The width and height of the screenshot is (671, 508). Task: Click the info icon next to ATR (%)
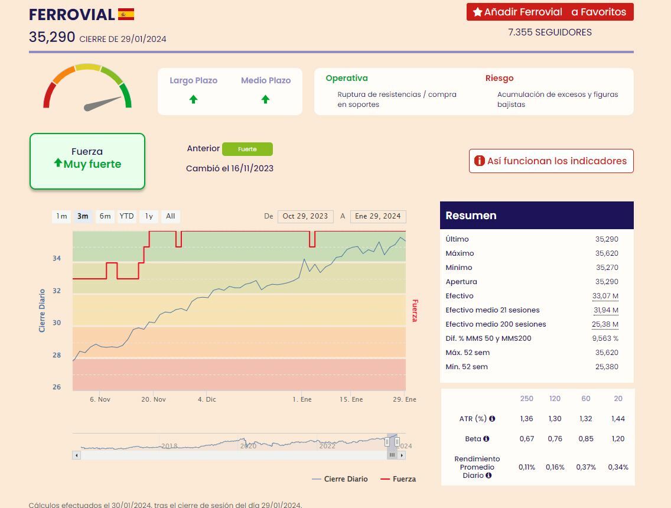point(492,419)
